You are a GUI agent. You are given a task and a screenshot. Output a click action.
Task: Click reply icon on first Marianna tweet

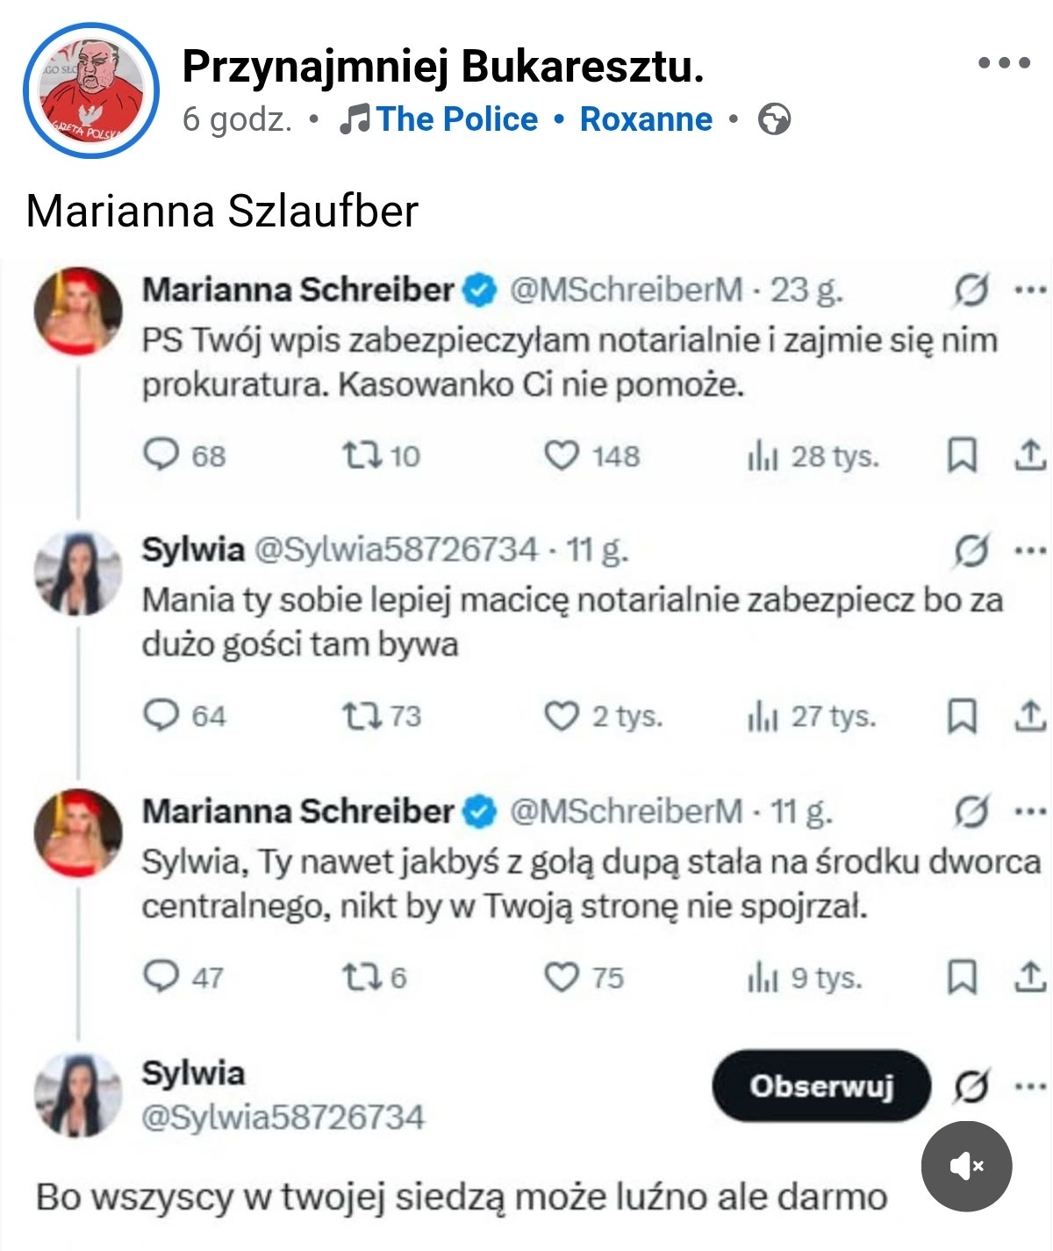[x=161, y=455]
